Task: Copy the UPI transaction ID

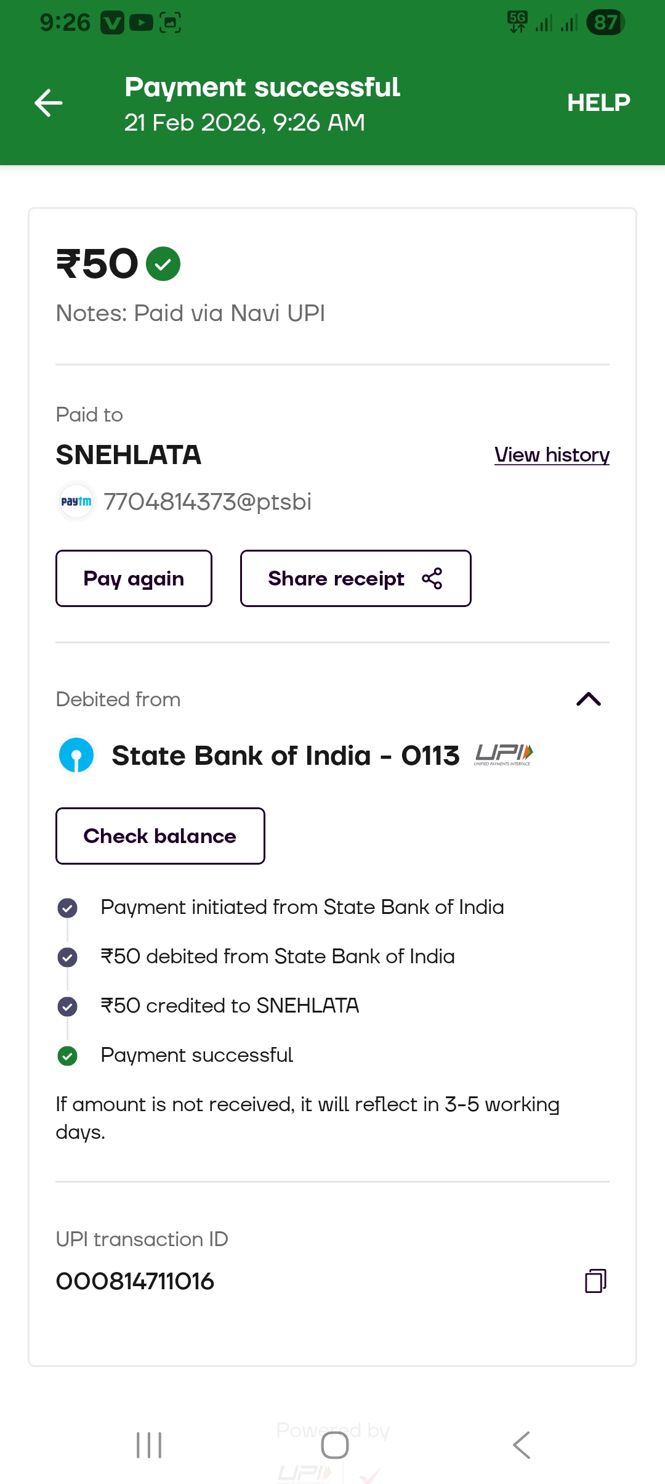Action: (595, 1281)
